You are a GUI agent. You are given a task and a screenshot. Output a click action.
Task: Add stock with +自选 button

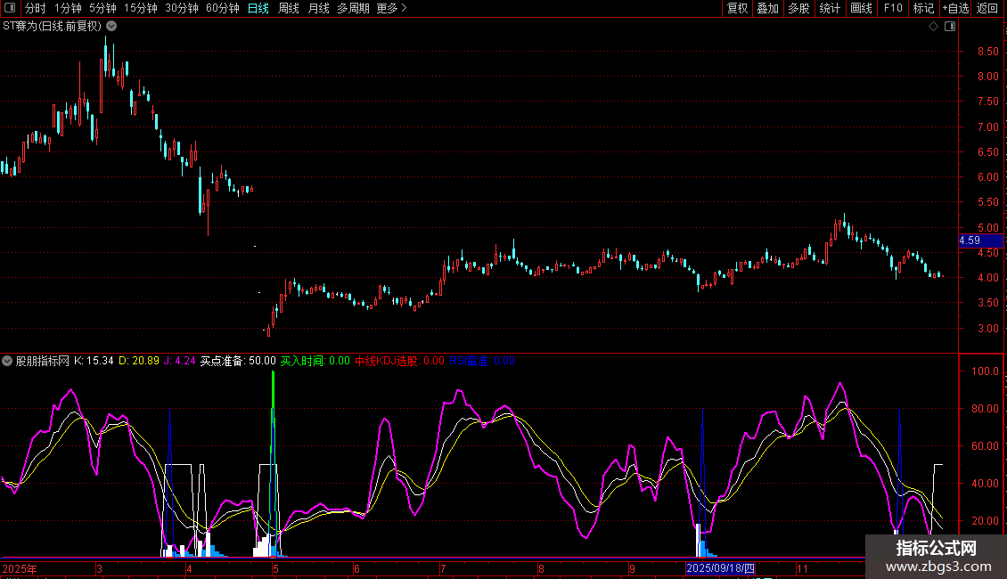click(954, 9)
